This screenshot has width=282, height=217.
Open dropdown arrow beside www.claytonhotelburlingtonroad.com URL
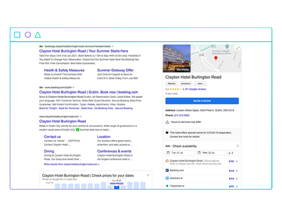(x=81, y=117)
